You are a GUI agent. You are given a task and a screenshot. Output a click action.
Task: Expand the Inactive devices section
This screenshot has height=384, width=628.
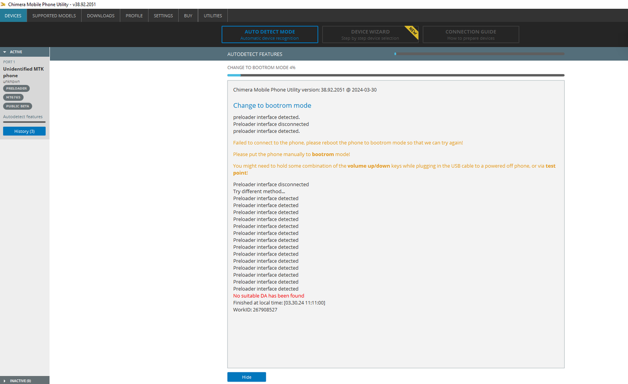click(x=25, y=380)
